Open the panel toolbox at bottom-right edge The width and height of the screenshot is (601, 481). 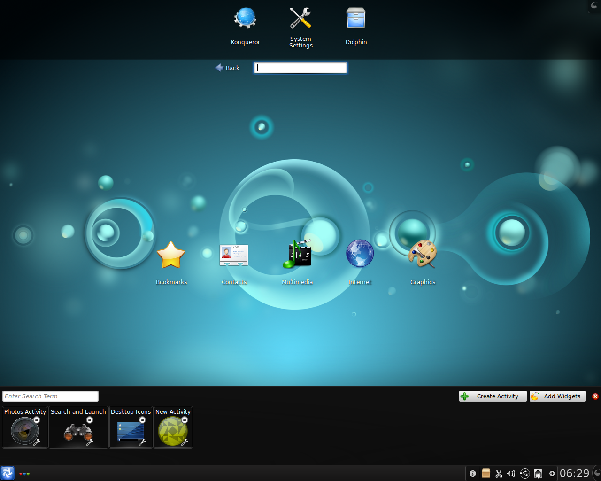[597, 473]
